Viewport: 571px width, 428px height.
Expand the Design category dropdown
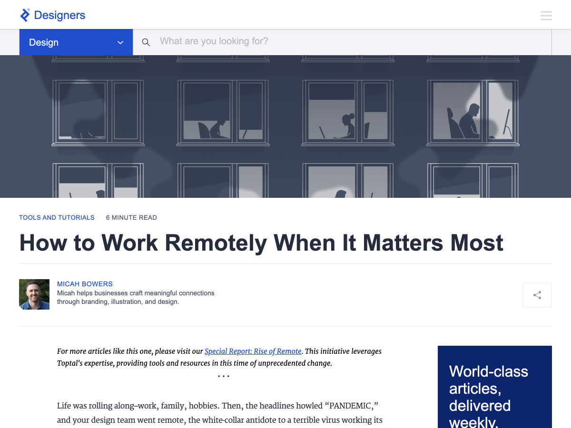76,42
